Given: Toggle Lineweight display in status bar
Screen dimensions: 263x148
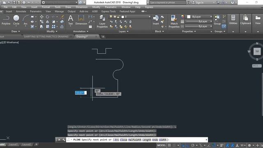Looking at the screenshot, I should (x=222, y=145).
